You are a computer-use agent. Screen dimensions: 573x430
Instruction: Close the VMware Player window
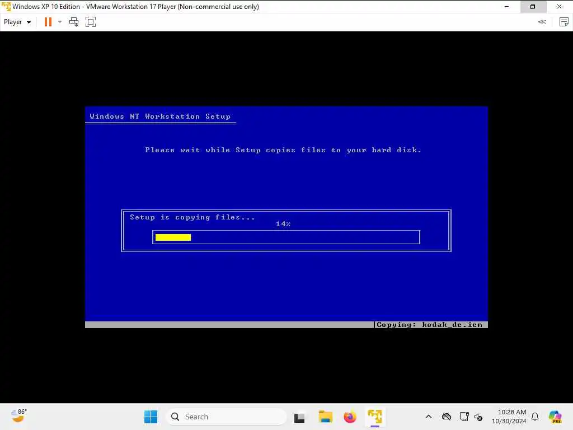tap(560, 7)
